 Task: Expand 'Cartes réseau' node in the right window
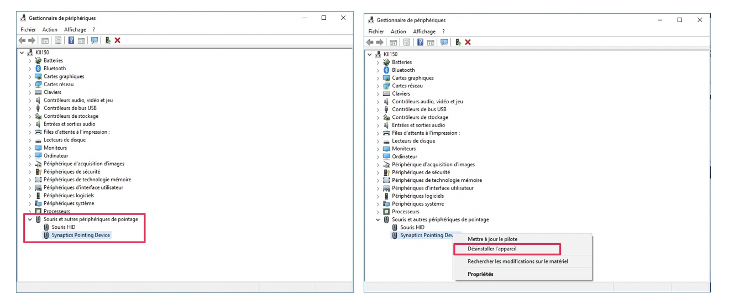[x=379, y=86]
